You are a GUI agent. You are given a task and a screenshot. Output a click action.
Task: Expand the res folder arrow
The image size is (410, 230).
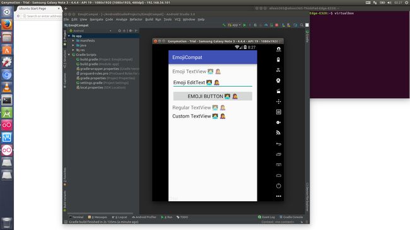point(73,50)
